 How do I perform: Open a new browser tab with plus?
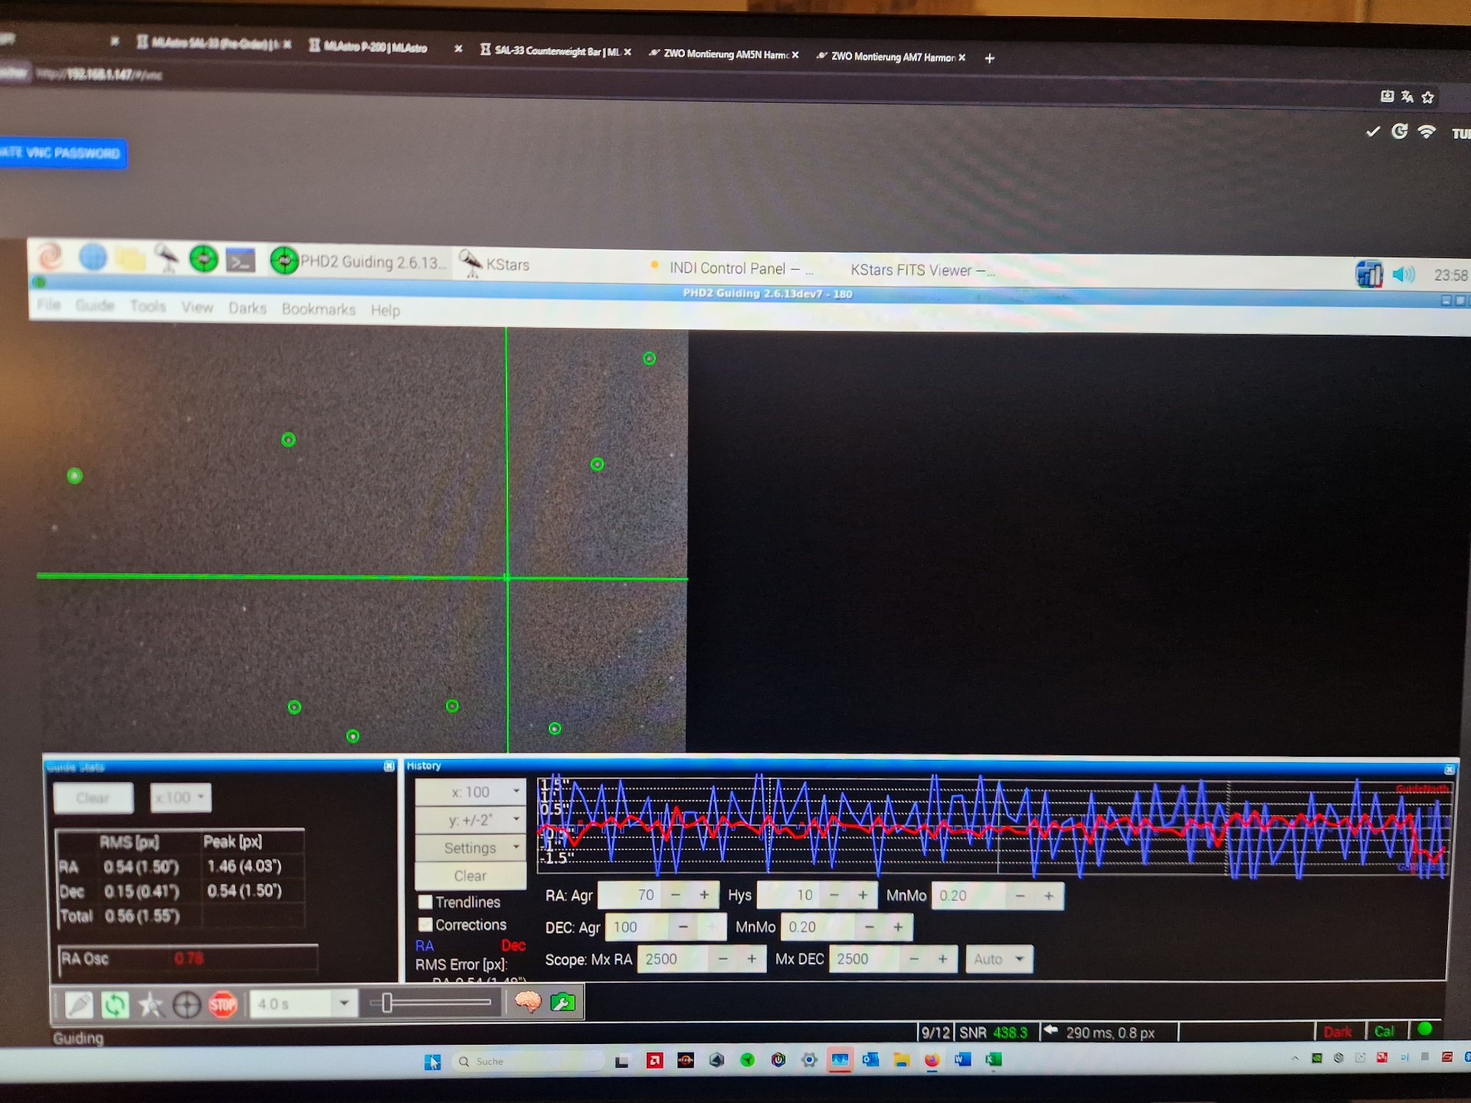coord(989,58)
